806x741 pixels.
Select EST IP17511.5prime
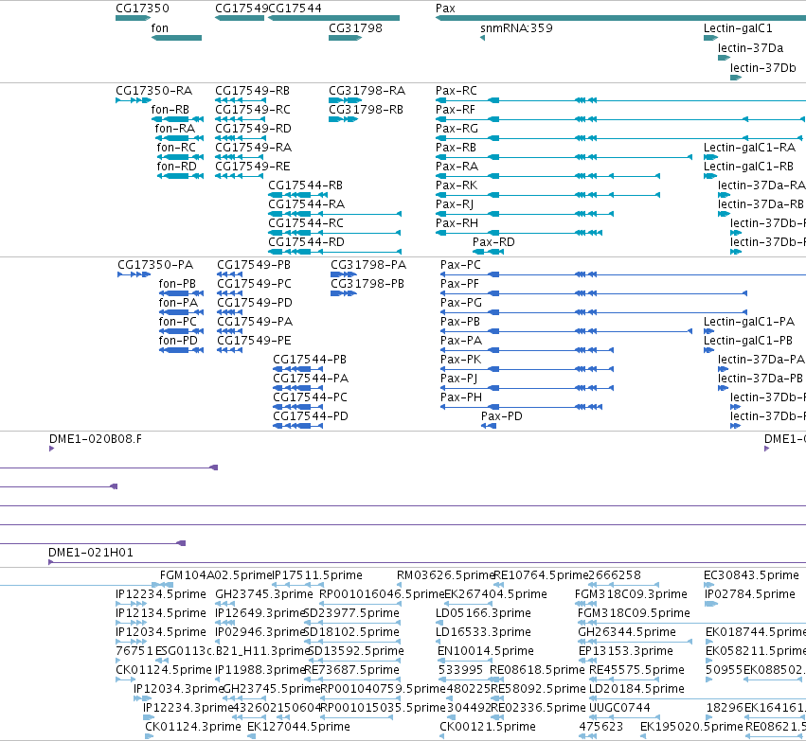[x=297, y=585]
